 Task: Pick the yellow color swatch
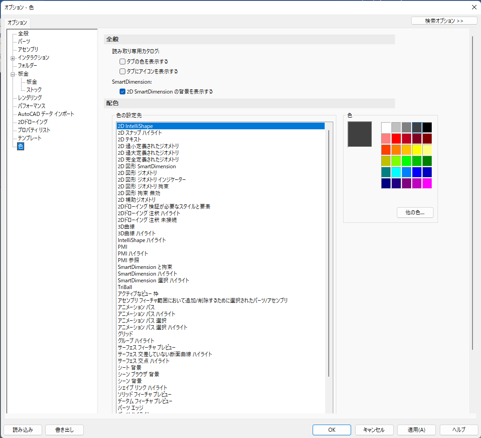[417, 150]
